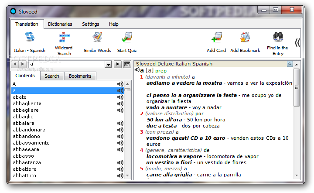This screenshot has height=193, width=314.
Task: Select word abate in list
Action: tap(68, 97)
